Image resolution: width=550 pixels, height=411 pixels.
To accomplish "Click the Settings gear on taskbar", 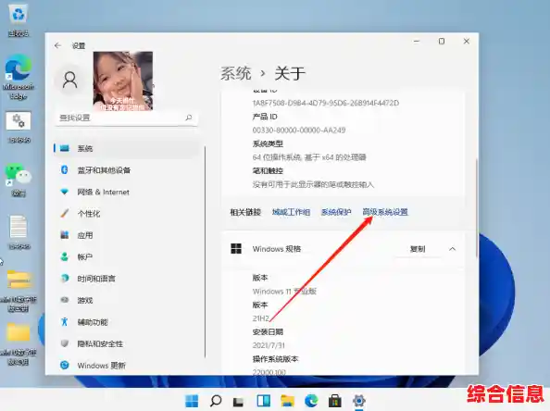I will [359, 401].
